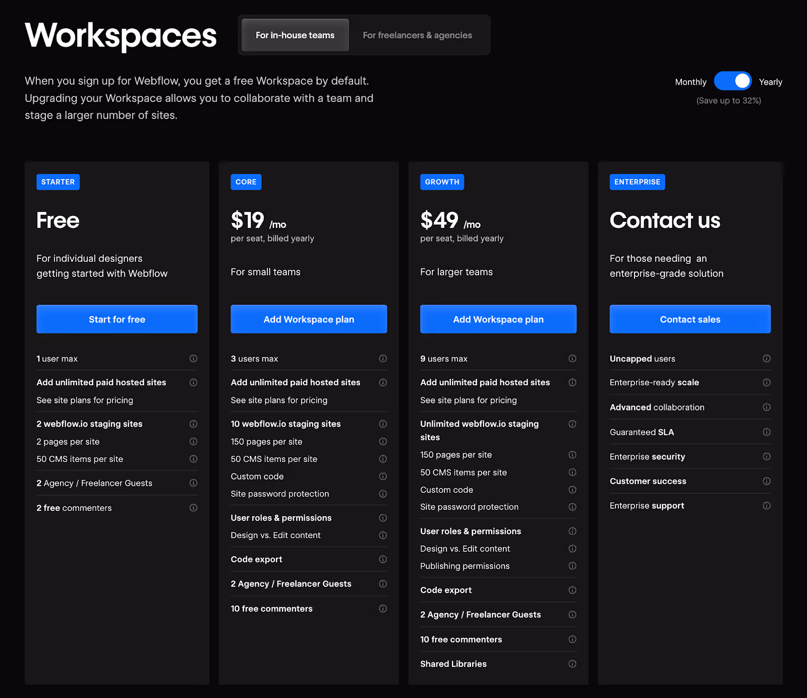Screen dimensions: 807x698
Task: Open info icon for Uncapped users
Action: pos(767,359)
